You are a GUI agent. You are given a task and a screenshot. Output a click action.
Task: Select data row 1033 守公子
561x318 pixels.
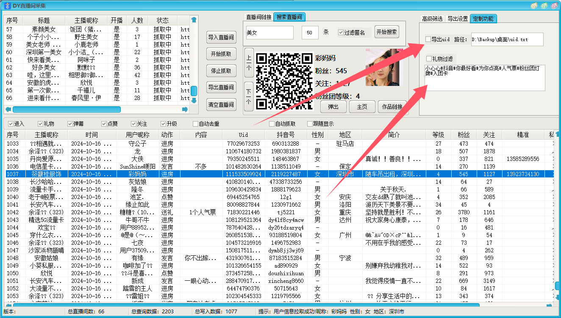click(279, 144)
